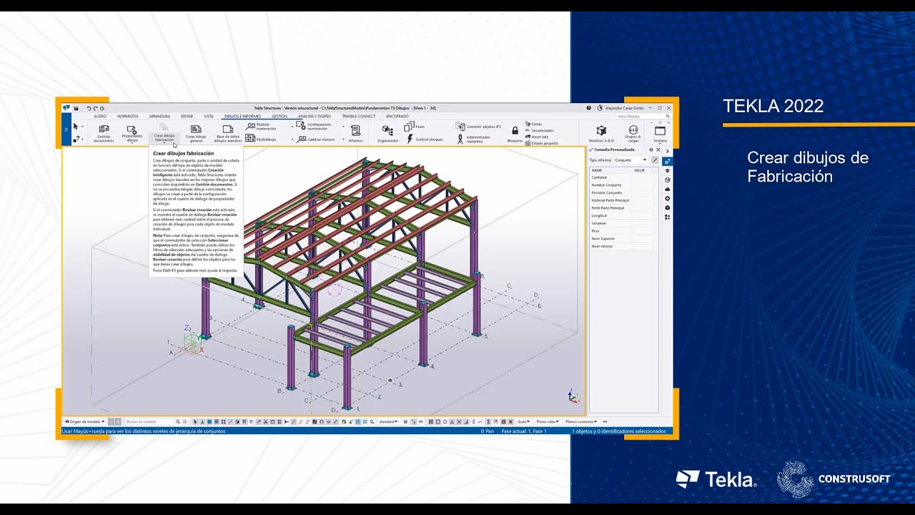Open the EDITAR ribbon tab
The height and width of the screenshot is (515, 915).
[x=187, y=116]
